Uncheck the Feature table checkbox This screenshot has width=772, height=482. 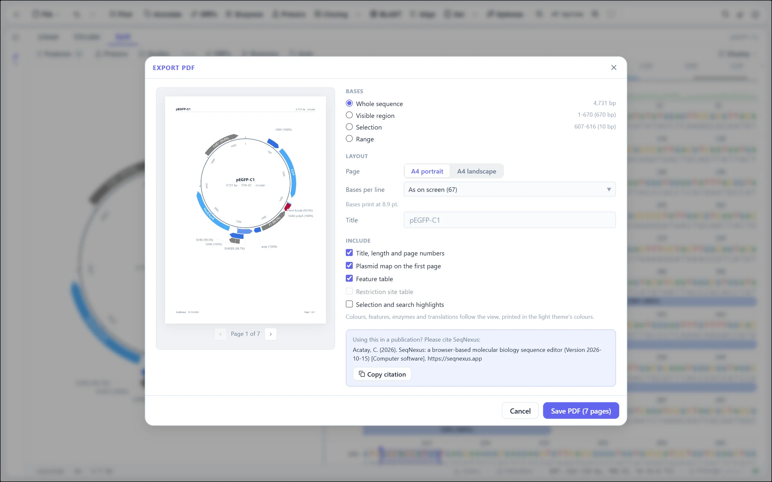click(349, 279)
